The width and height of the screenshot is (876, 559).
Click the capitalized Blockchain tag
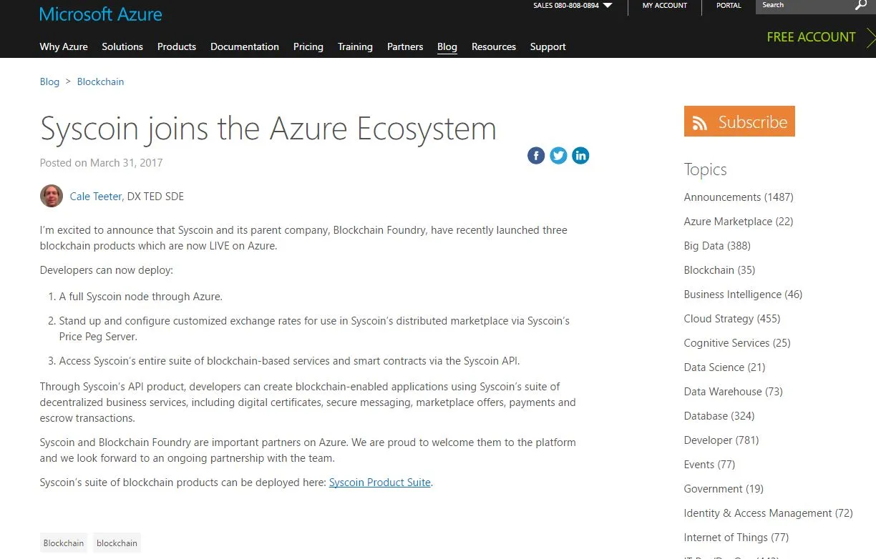(x=64, y=543)
